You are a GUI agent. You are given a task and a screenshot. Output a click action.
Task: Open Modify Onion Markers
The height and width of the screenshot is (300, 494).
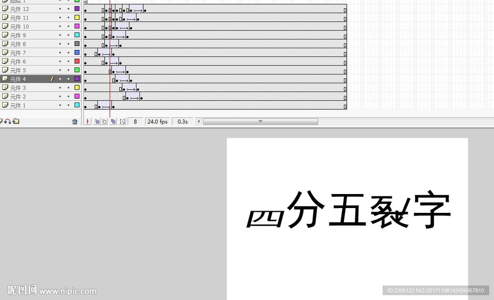pyautogui.click(x=123, y=121)
